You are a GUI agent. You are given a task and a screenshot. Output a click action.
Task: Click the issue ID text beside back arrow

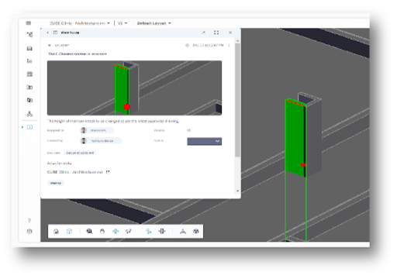pos(62,45)
